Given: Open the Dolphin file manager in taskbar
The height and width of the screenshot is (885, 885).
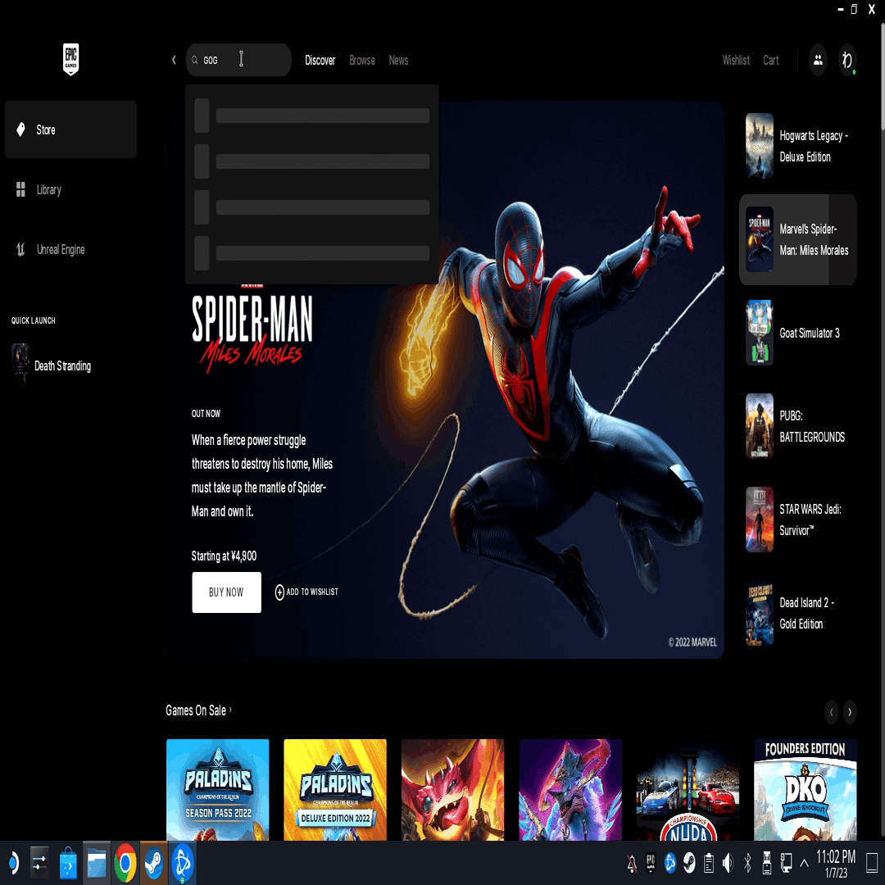Looking at the screenshot, I should 97,862.
